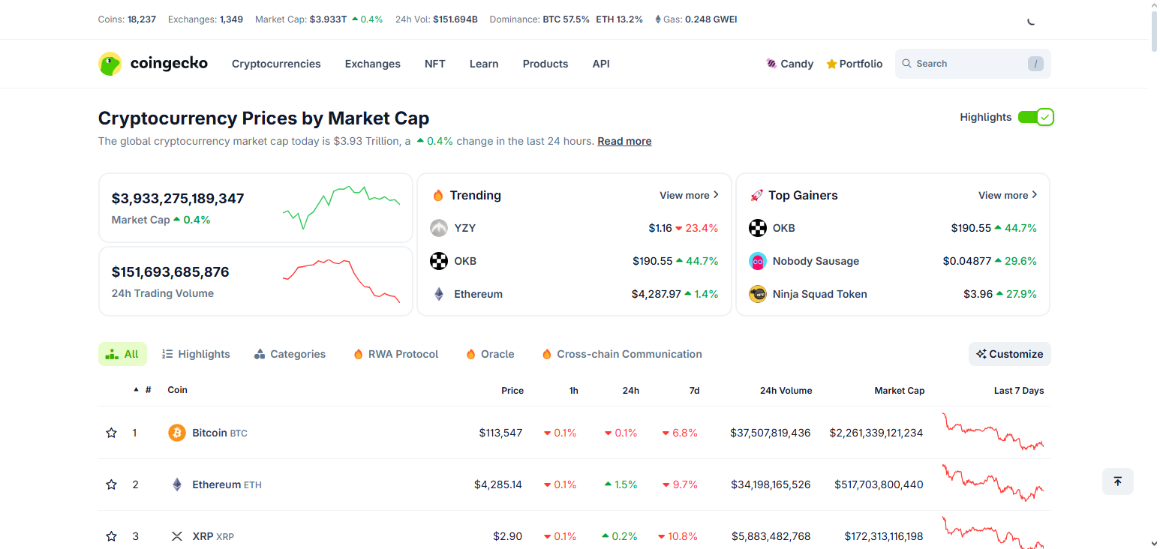1160x549 pixels.
Task: Select the Bitcoin coin icon in row 1
Action: 176,433
